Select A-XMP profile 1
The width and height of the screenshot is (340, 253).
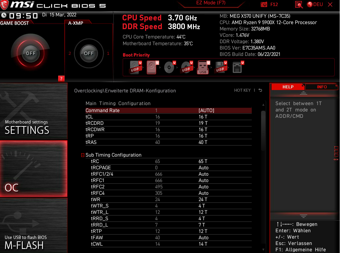tap(108, 53)
